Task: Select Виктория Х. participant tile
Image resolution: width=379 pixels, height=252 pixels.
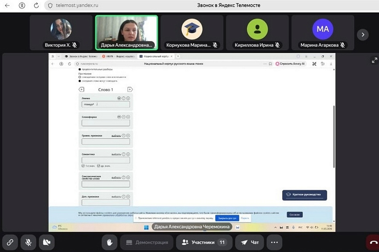Action: pos(61,33)
